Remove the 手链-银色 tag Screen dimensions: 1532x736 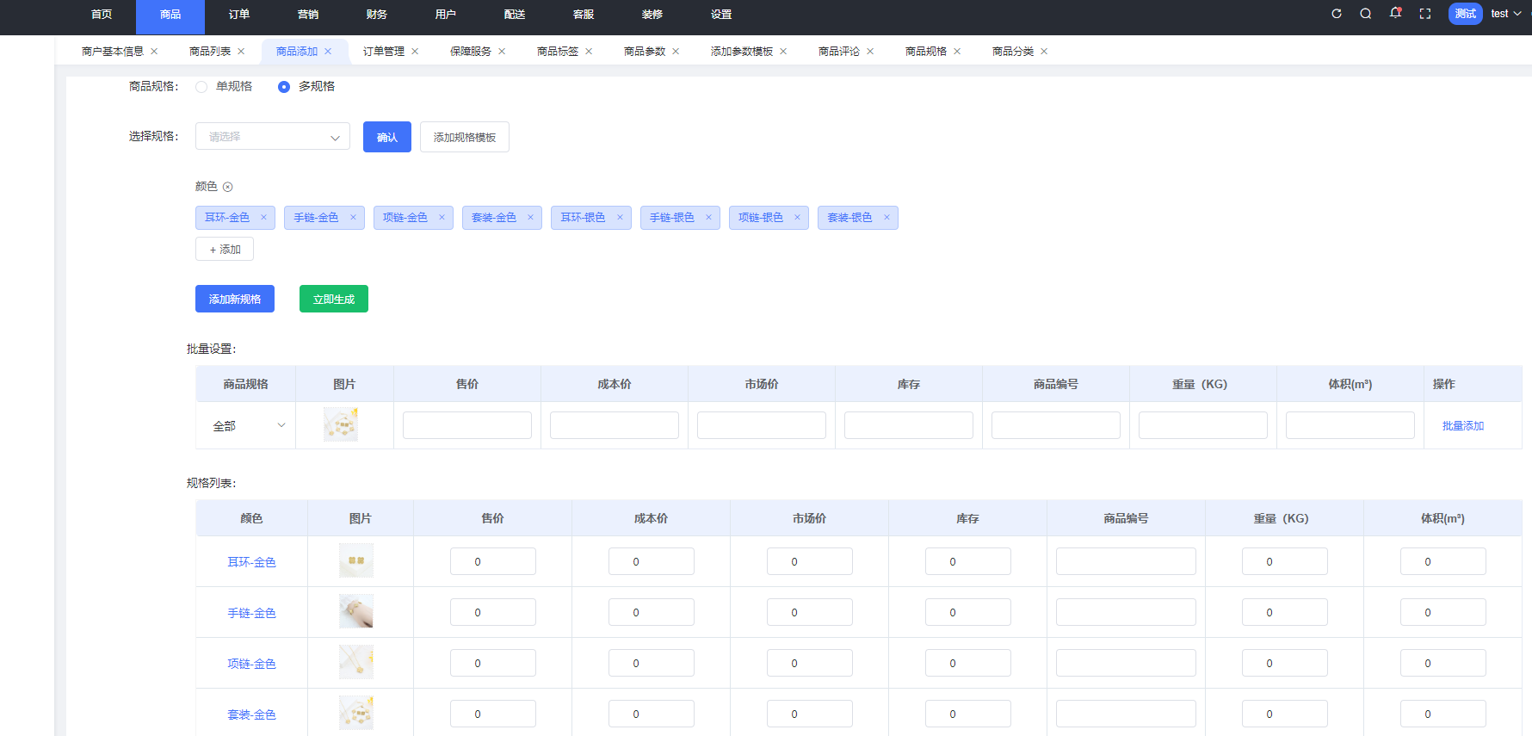708,218
